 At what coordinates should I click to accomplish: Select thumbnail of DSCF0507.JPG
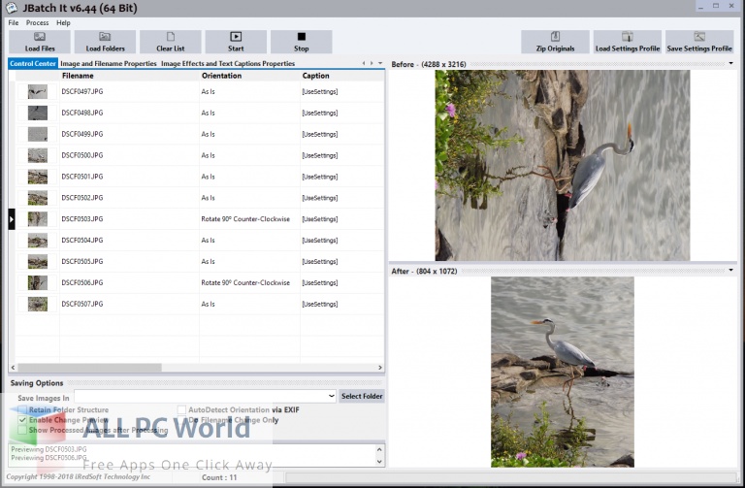coord(38,304)
